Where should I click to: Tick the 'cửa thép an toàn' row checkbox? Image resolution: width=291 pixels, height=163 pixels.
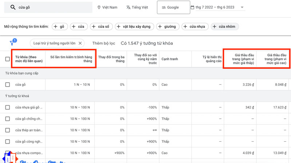pos(8,130)
